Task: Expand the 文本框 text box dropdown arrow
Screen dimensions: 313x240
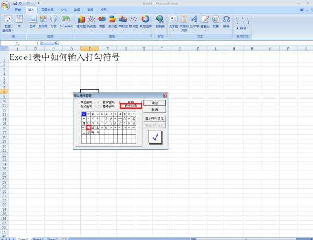Action: tap(174, 30)
